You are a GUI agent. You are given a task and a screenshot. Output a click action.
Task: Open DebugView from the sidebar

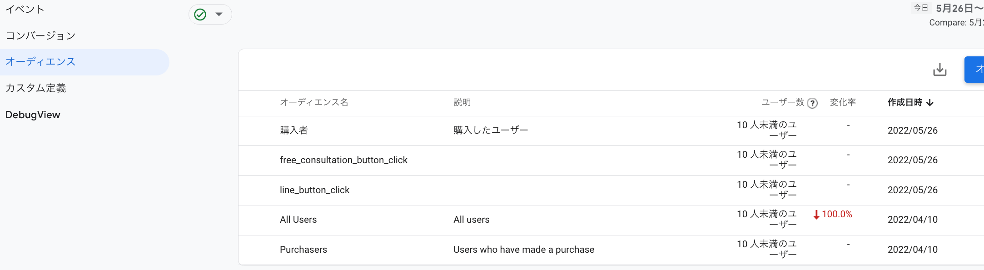tap(33, 115)
